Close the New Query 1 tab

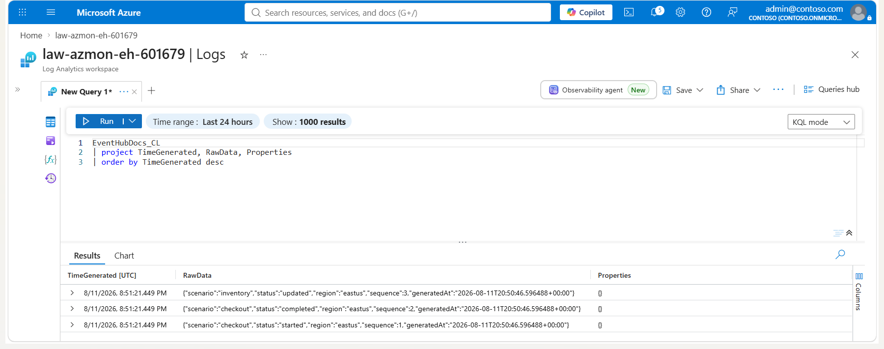pos(134,92)
